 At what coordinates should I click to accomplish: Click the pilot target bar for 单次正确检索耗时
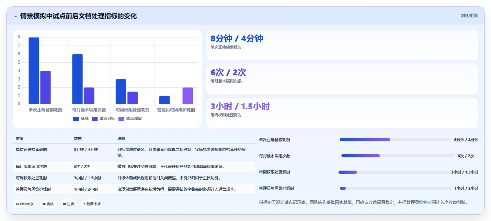[x=46, y=87]
